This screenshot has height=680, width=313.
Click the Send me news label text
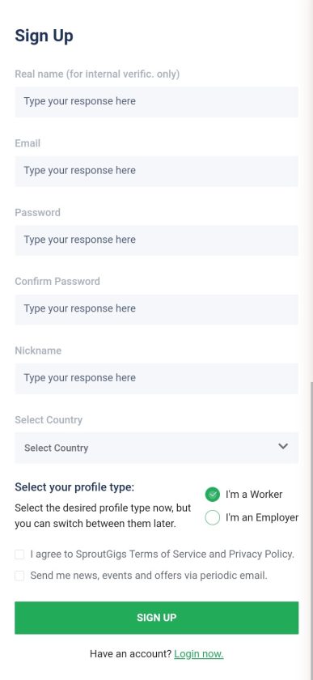149,576
